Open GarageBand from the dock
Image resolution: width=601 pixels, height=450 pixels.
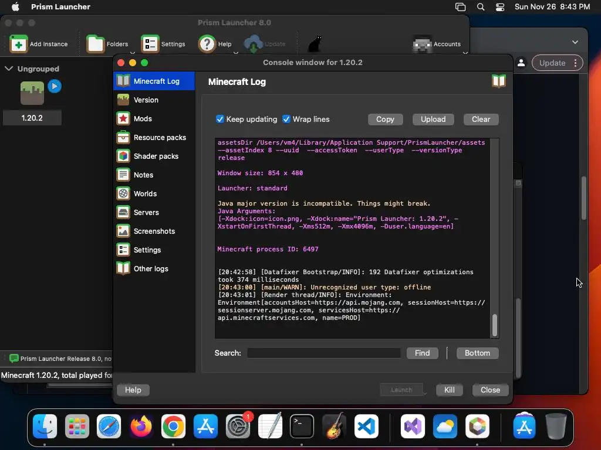tap(334, 426)
